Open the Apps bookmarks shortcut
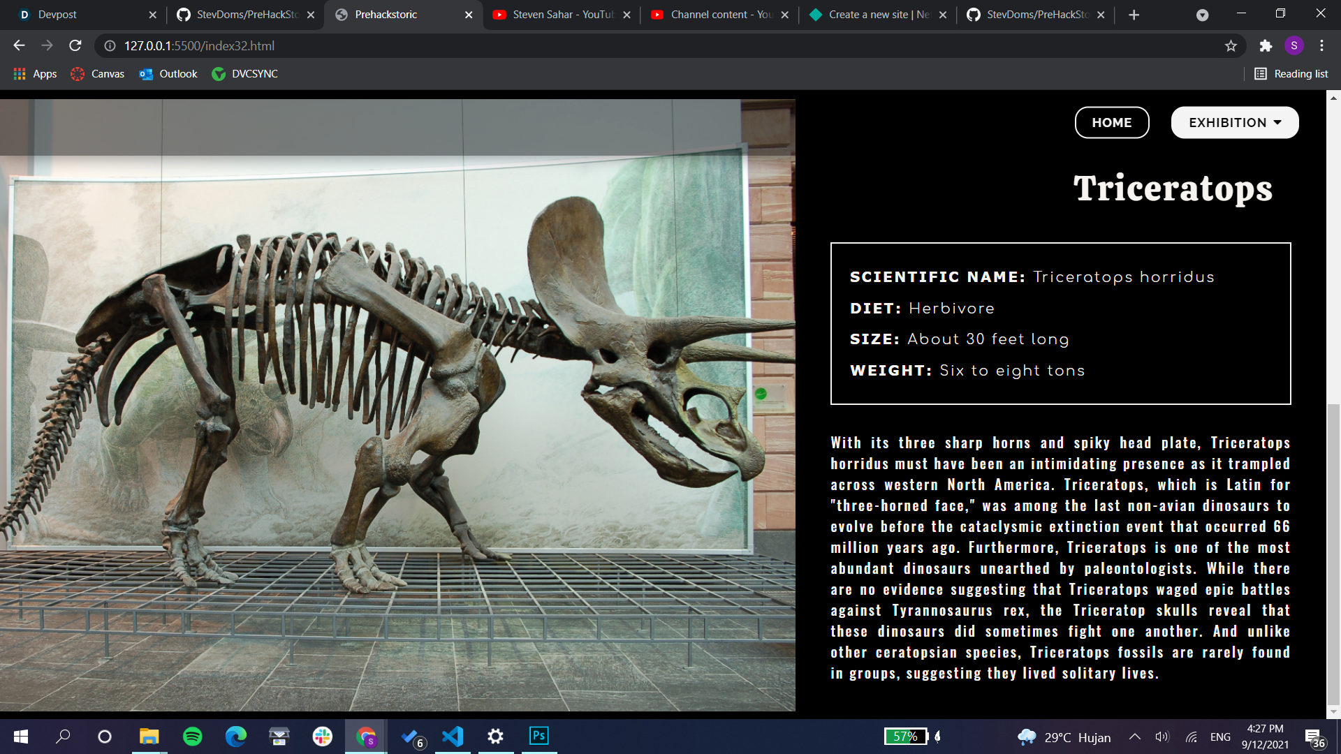Image resolution: width=1341 pixels, height=754 pixels. coord(35,73)
